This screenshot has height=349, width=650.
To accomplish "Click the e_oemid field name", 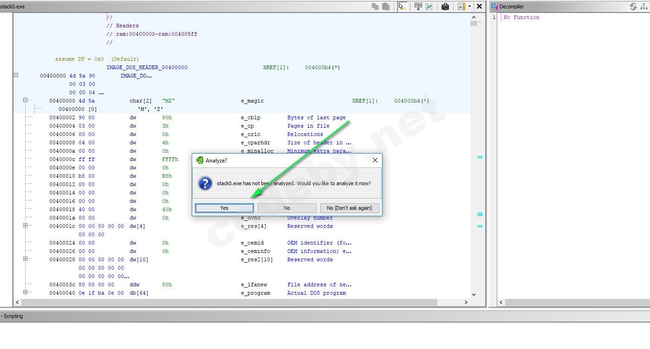I will pos(252,243).
